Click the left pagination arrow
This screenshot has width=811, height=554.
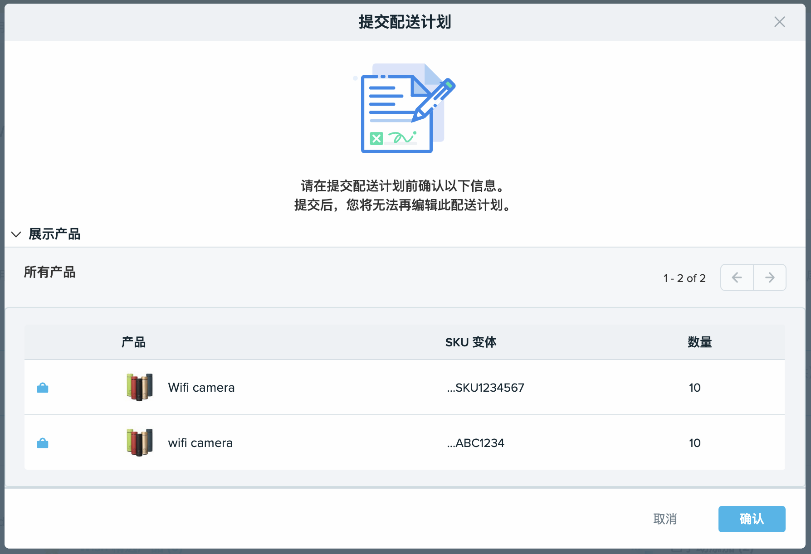click(736, 277)
